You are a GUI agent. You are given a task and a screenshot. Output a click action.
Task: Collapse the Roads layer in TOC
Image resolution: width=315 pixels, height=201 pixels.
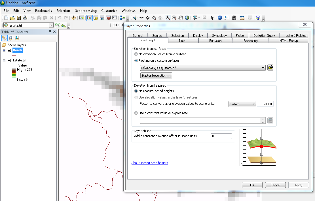pyautogui.click(x=4, y=50)
